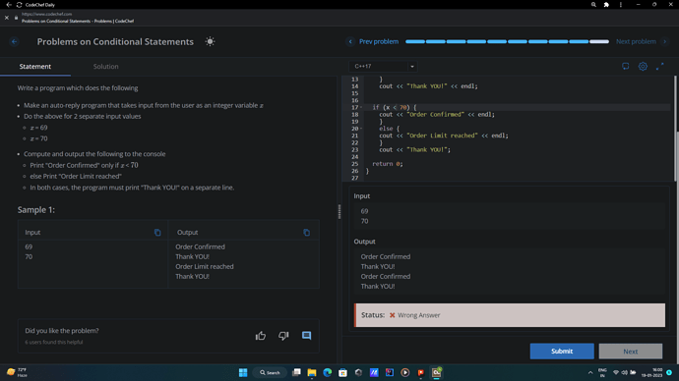The height and width of the screenshot is (381, 679).
Task: Toggle light theme with the sun icon
Action: 210,42
